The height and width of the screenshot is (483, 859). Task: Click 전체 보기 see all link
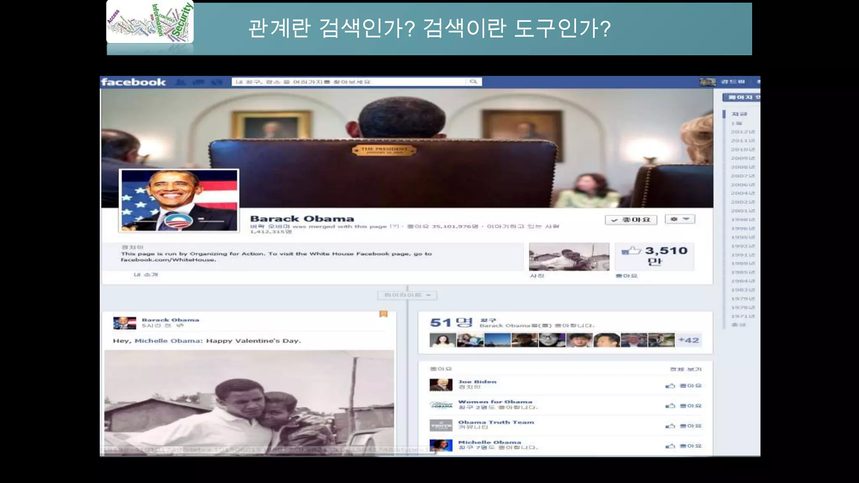686,369
